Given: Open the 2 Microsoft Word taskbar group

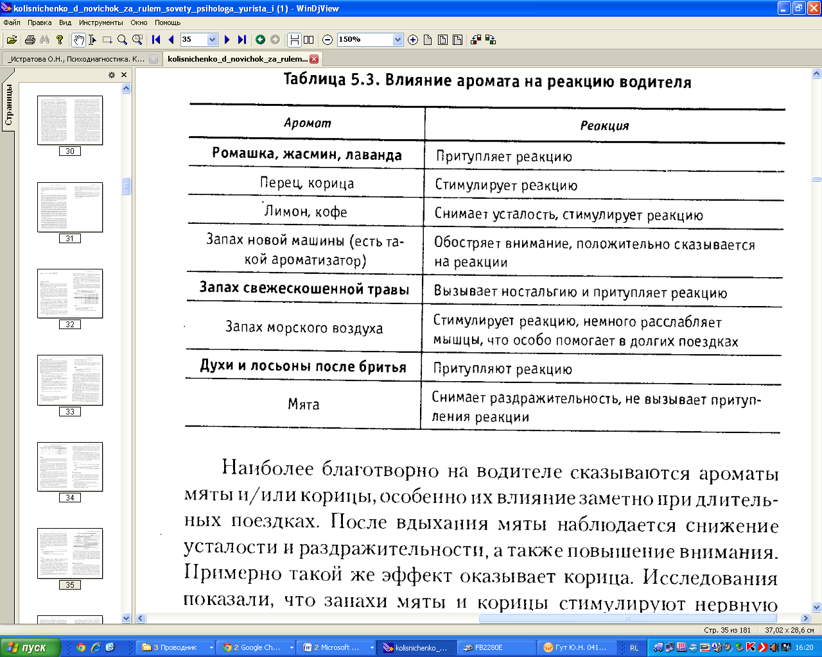Looking at the screenshot, I should pos(337,647).
